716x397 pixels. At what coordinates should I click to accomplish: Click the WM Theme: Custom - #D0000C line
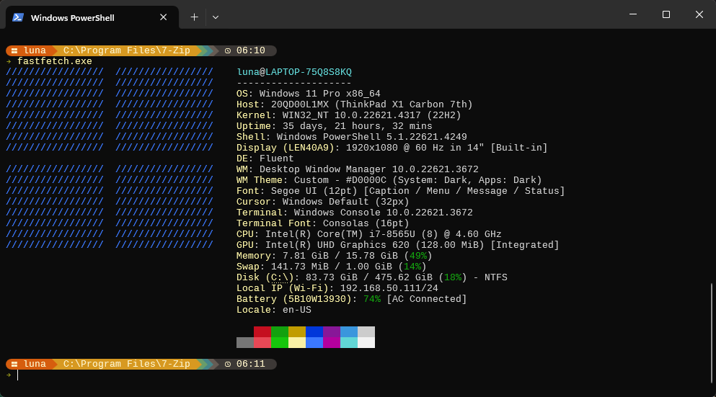click(389, 180)
